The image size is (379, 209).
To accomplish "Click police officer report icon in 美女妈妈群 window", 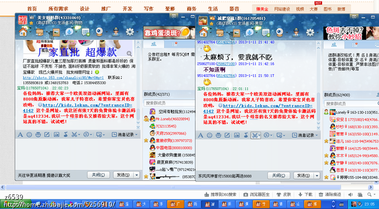I will tap(116, 32).
